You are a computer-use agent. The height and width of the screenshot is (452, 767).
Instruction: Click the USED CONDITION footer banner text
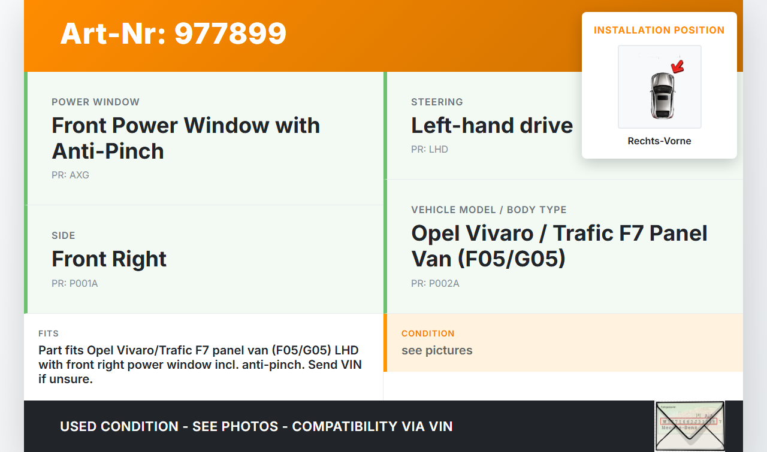pos(256,426)
